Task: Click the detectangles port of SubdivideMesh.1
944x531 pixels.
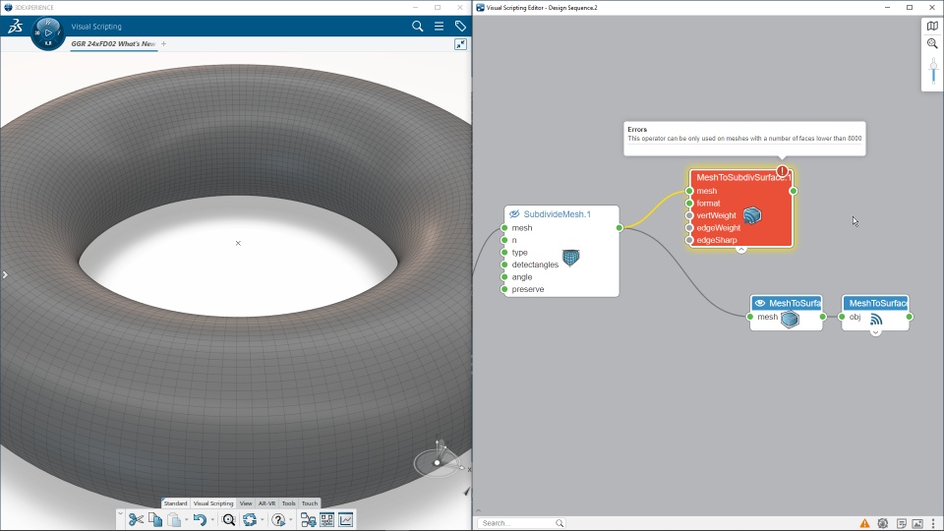Action: [x=504, y=265]
